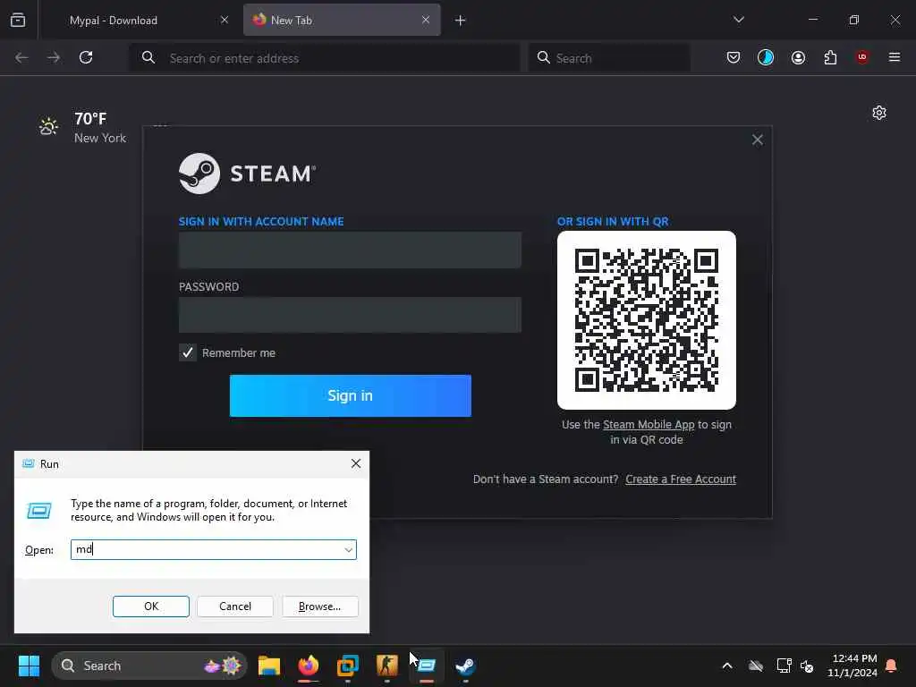Close the Steam sign-in dialog

tap(757, 140)
